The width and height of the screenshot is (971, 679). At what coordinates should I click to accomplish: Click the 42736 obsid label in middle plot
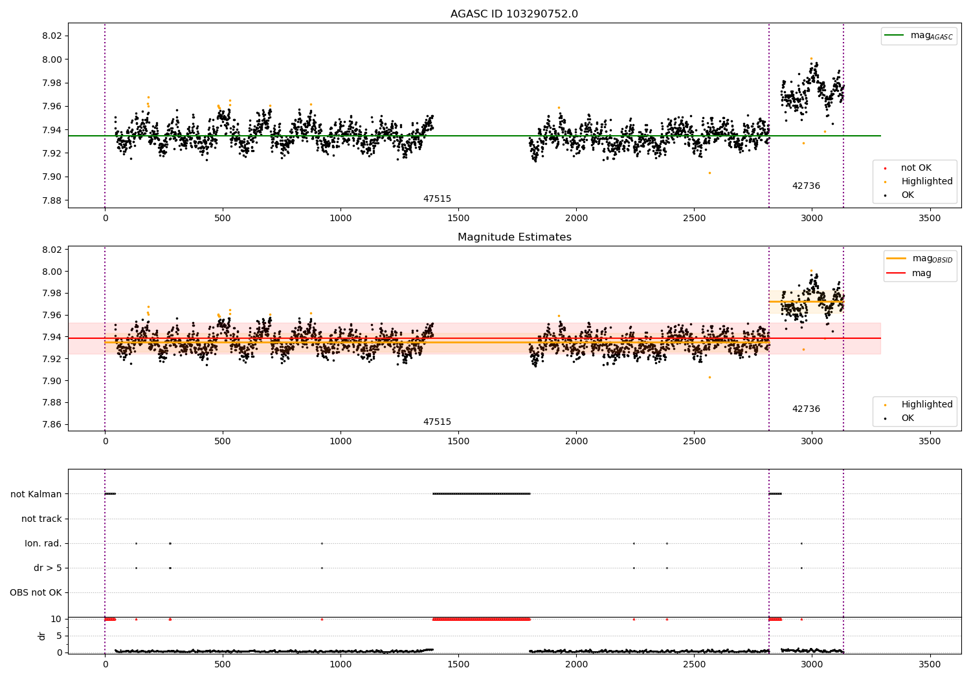[x=806, y=409]
